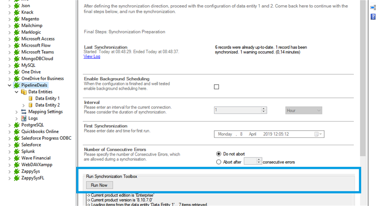Click the Mapping Settings arrows icon
This screenshot has width=376, height=206.
tap(23, 111)
